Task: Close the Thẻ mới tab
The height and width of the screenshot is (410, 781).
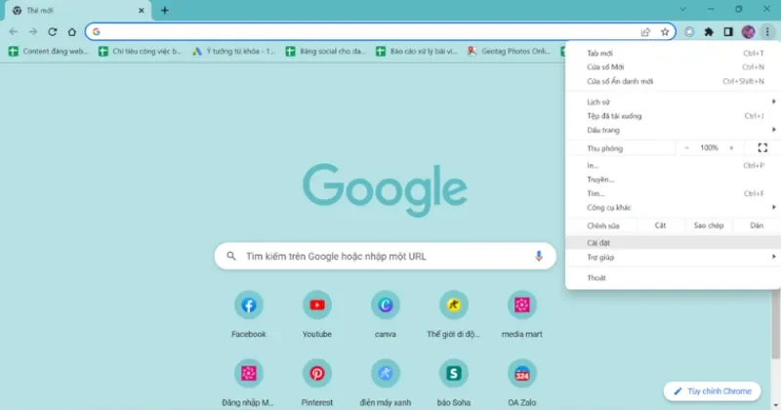Action: [142, 11]
